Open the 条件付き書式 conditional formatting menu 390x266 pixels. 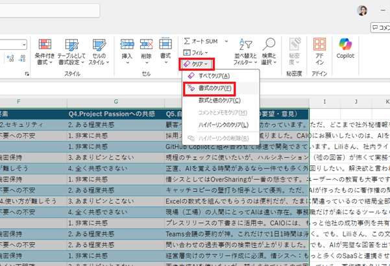click(x=44, y=49)
